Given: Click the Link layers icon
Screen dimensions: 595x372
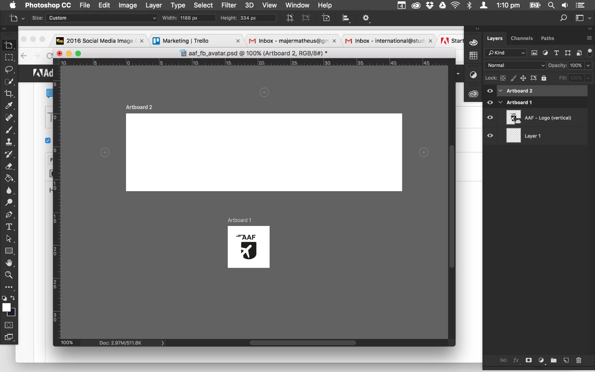Looking at the screenshot, I should coord(503,360).
